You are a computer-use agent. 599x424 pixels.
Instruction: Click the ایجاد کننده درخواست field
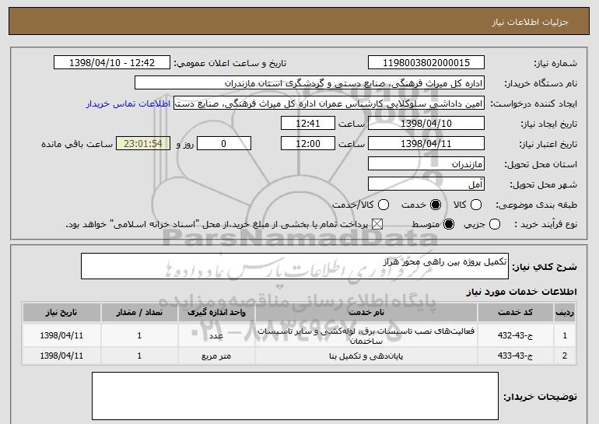[329, 103]
